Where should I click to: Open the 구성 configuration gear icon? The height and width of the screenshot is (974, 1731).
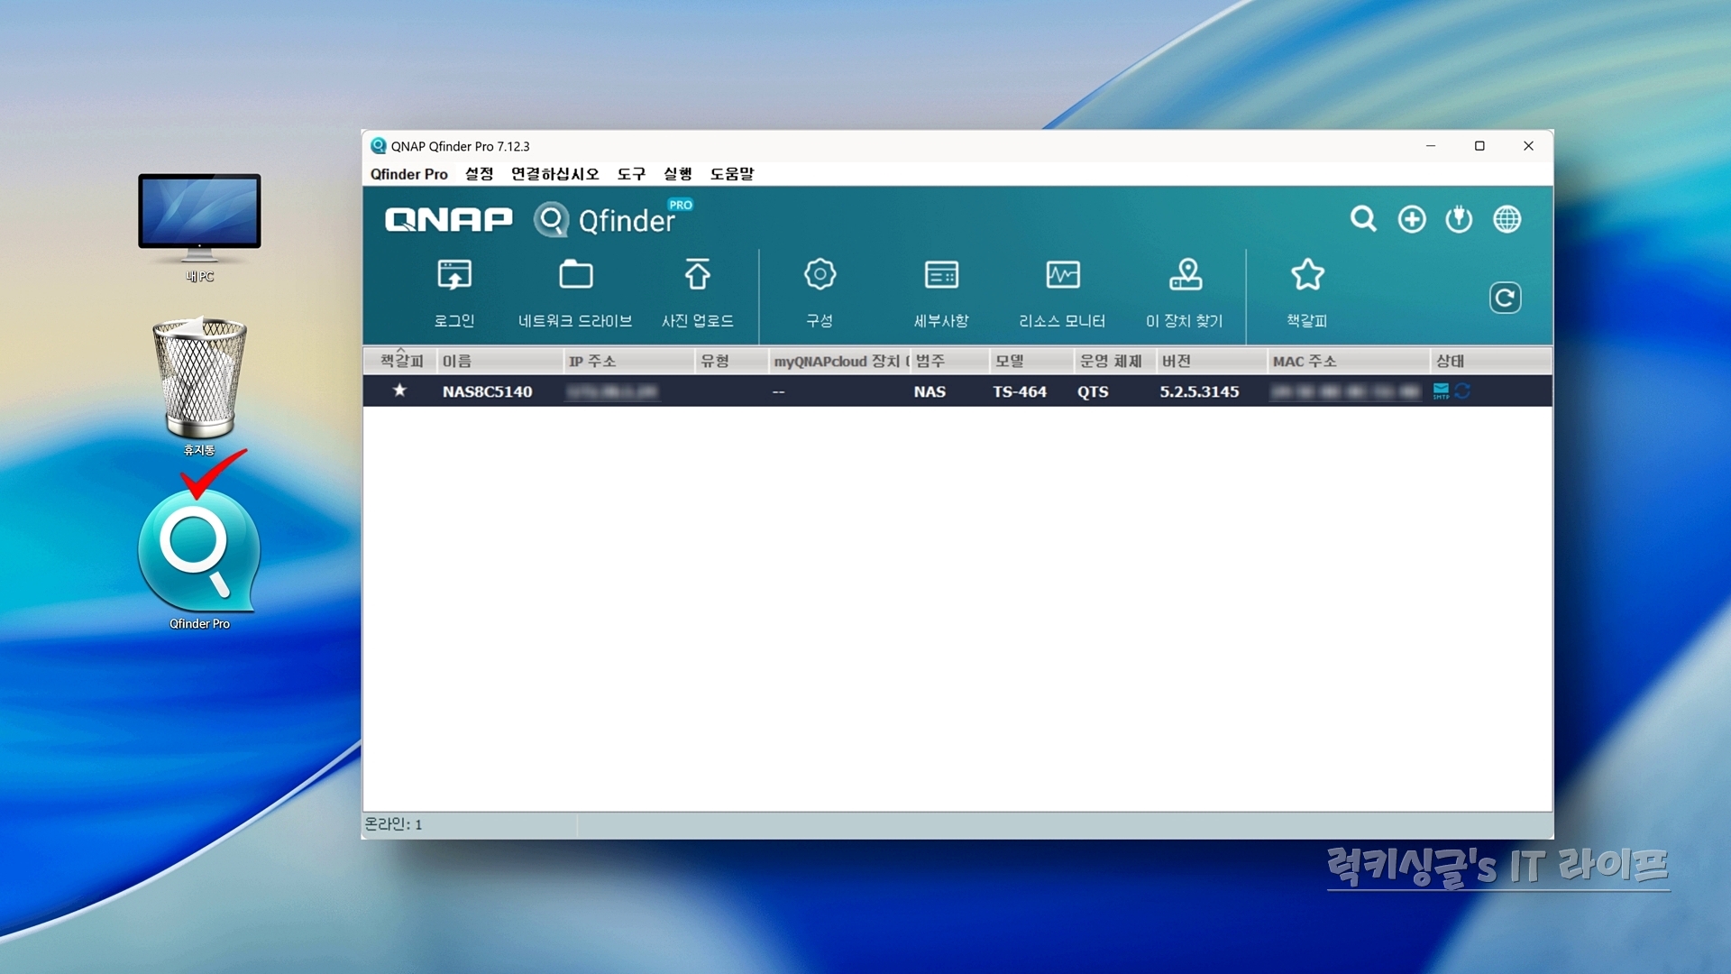coord(820,274)
